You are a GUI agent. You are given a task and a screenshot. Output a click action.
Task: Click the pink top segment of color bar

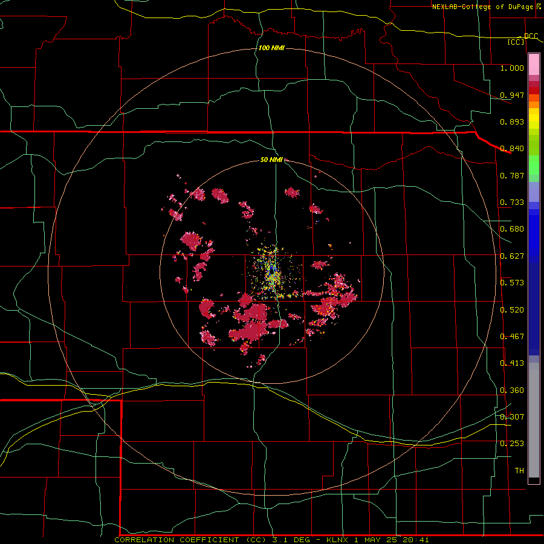(534, 65)
